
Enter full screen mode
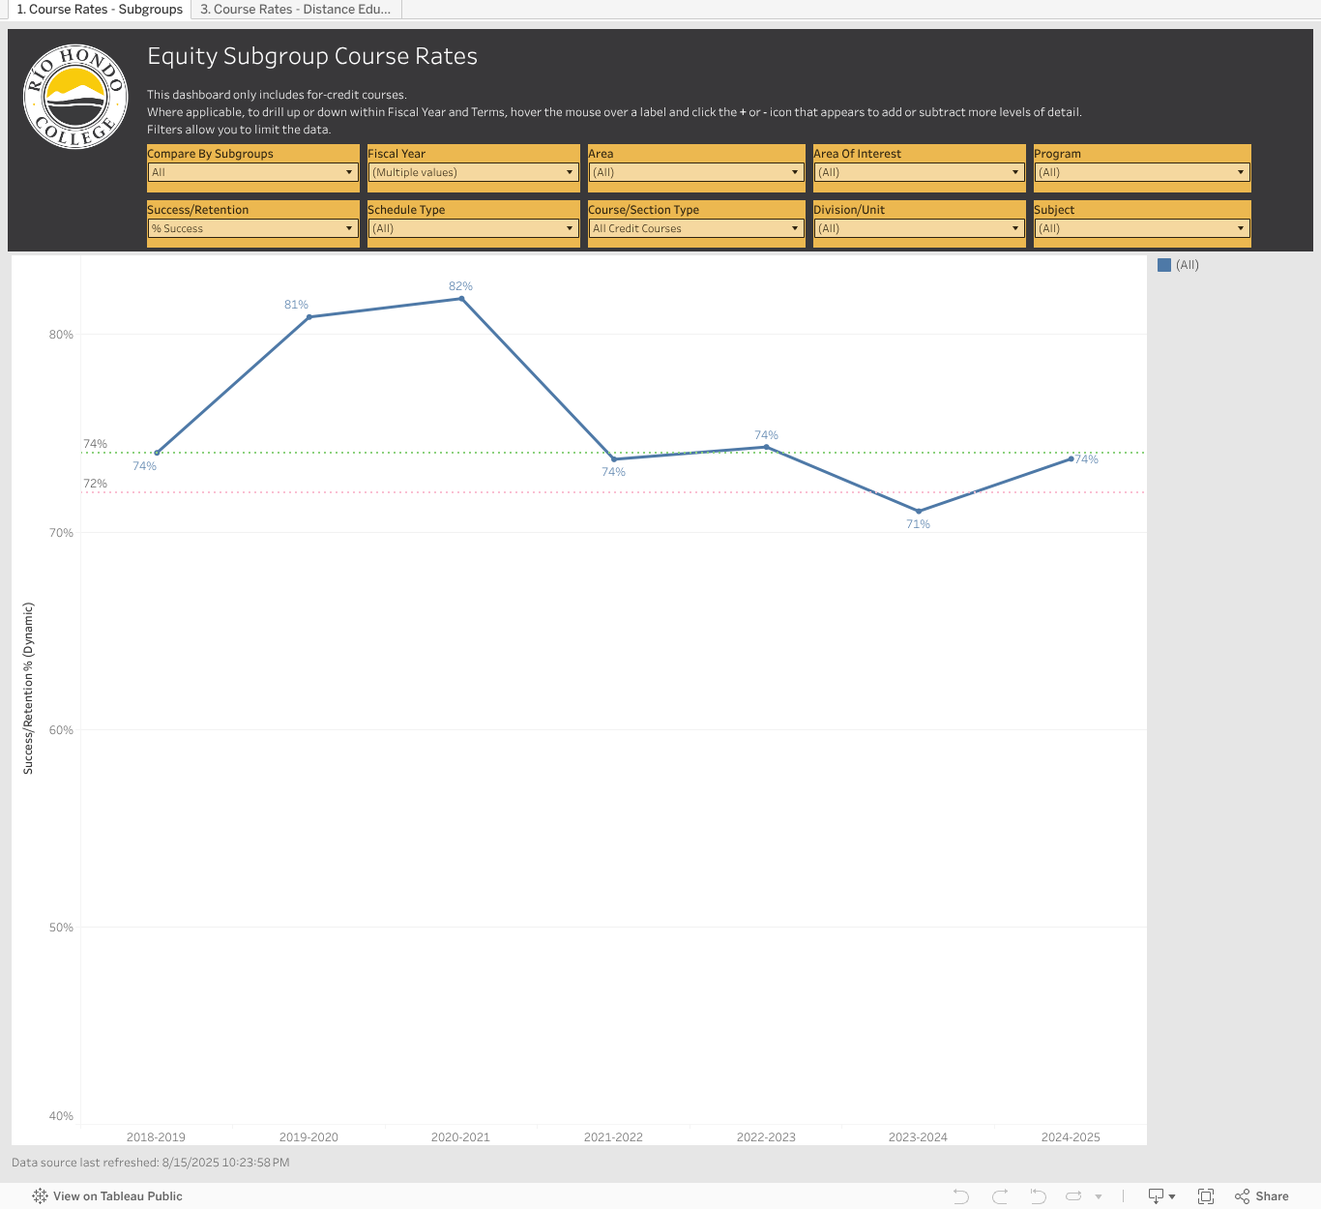(1206, 1196)
